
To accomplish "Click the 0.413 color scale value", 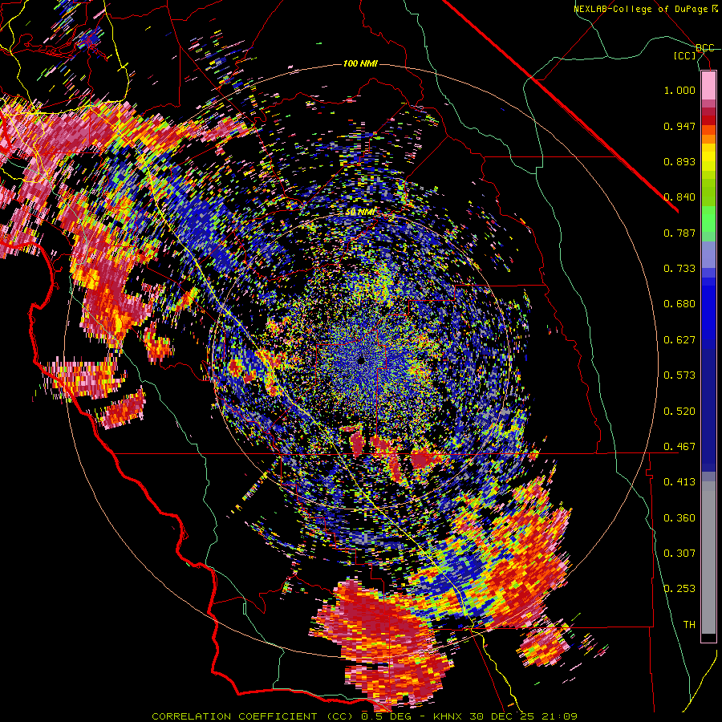I will coord(679,482).
